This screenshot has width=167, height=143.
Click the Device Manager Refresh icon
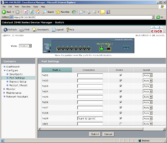(x=6, y=30)
